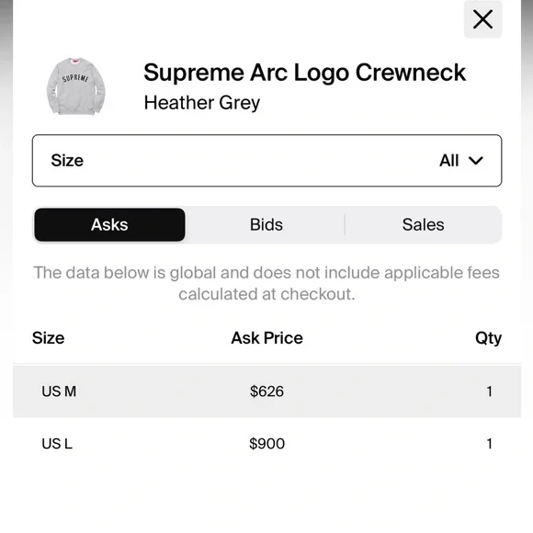Click the $626 ask price

(x=266, y=391)
